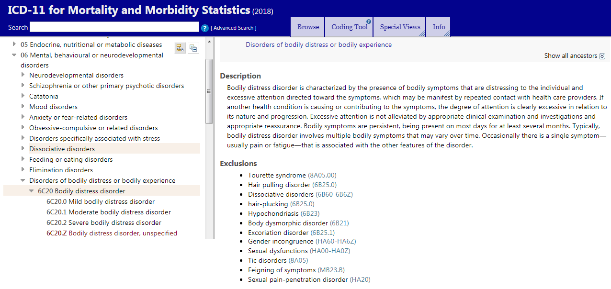The image size is (611, 289).
Task: Select 6C20.0 Mild bodily distress disorder
Action: pyautogui.click(x=101, y=201)
